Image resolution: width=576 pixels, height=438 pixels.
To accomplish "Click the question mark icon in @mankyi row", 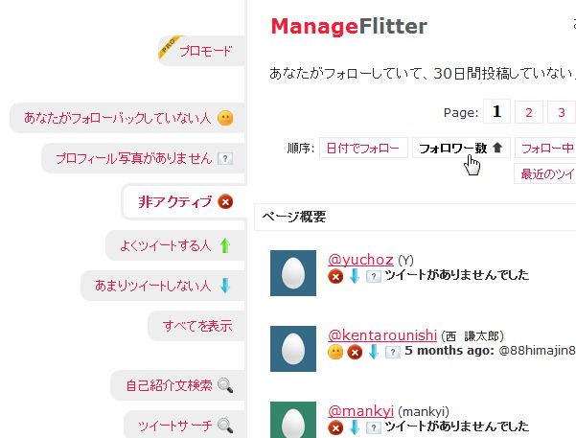I will (x=374, y=427).
